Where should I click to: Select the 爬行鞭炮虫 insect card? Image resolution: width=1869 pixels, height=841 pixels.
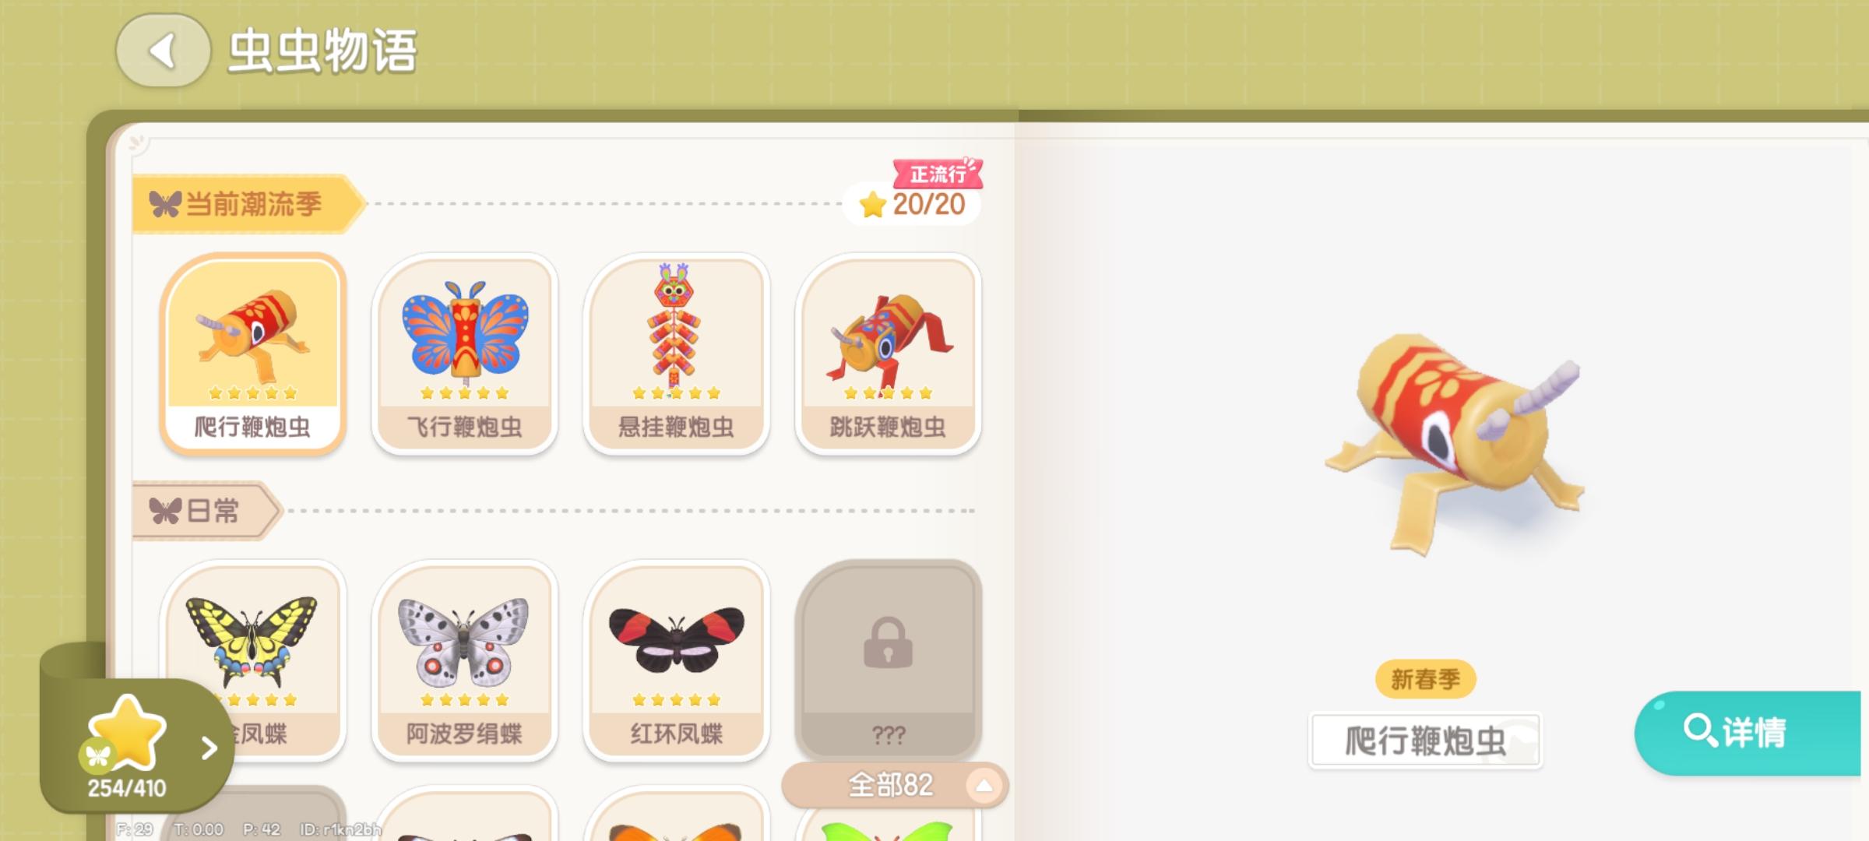point(253,354)
